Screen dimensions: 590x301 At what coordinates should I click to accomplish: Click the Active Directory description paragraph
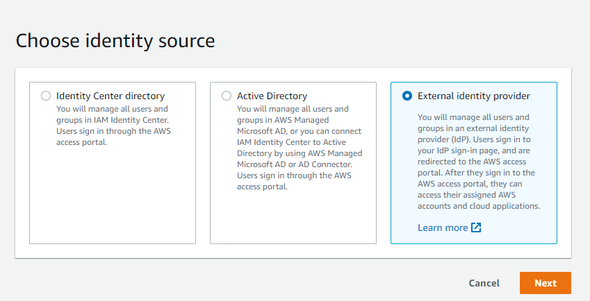coord(300,148)
